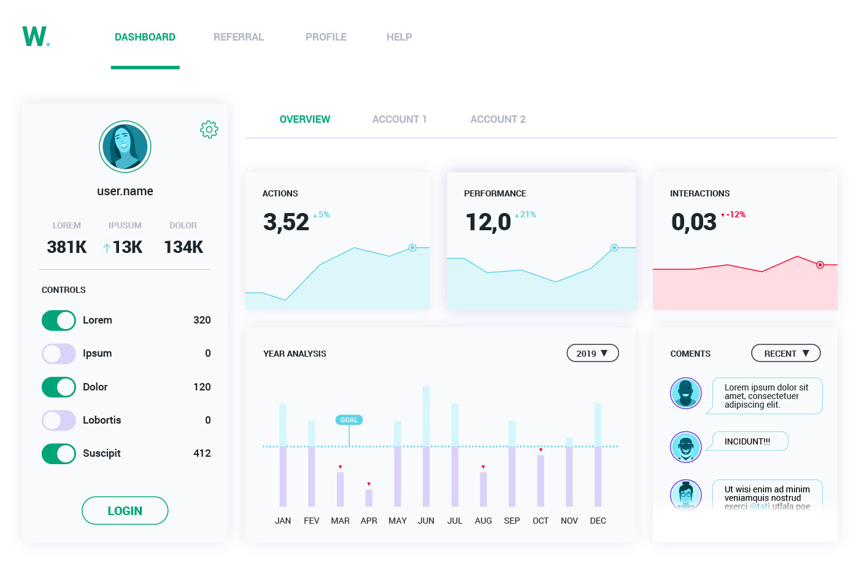Screen dimensions: 859x582
Task: Click the GOAL marker label on chart
Action: 349,420
